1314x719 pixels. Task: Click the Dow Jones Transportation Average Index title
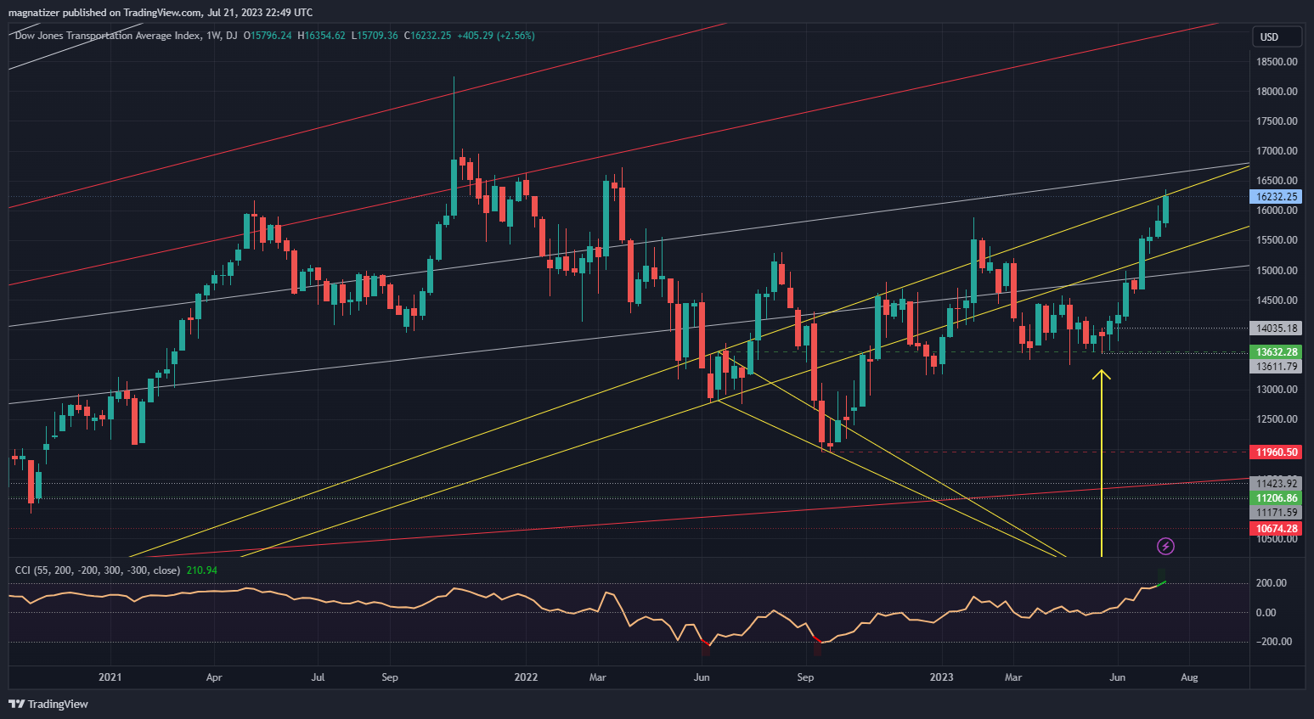[107, 36]
